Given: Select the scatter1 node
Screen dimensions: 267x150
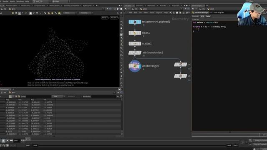Looking at the screenshot, I should pyautogui.click(x=135, y=44).
